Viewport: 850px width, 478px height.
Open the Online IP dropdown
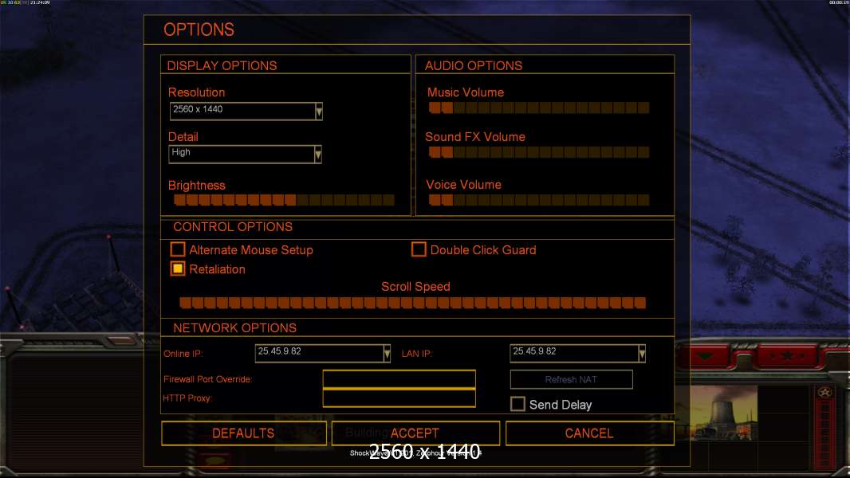(323, 353)
